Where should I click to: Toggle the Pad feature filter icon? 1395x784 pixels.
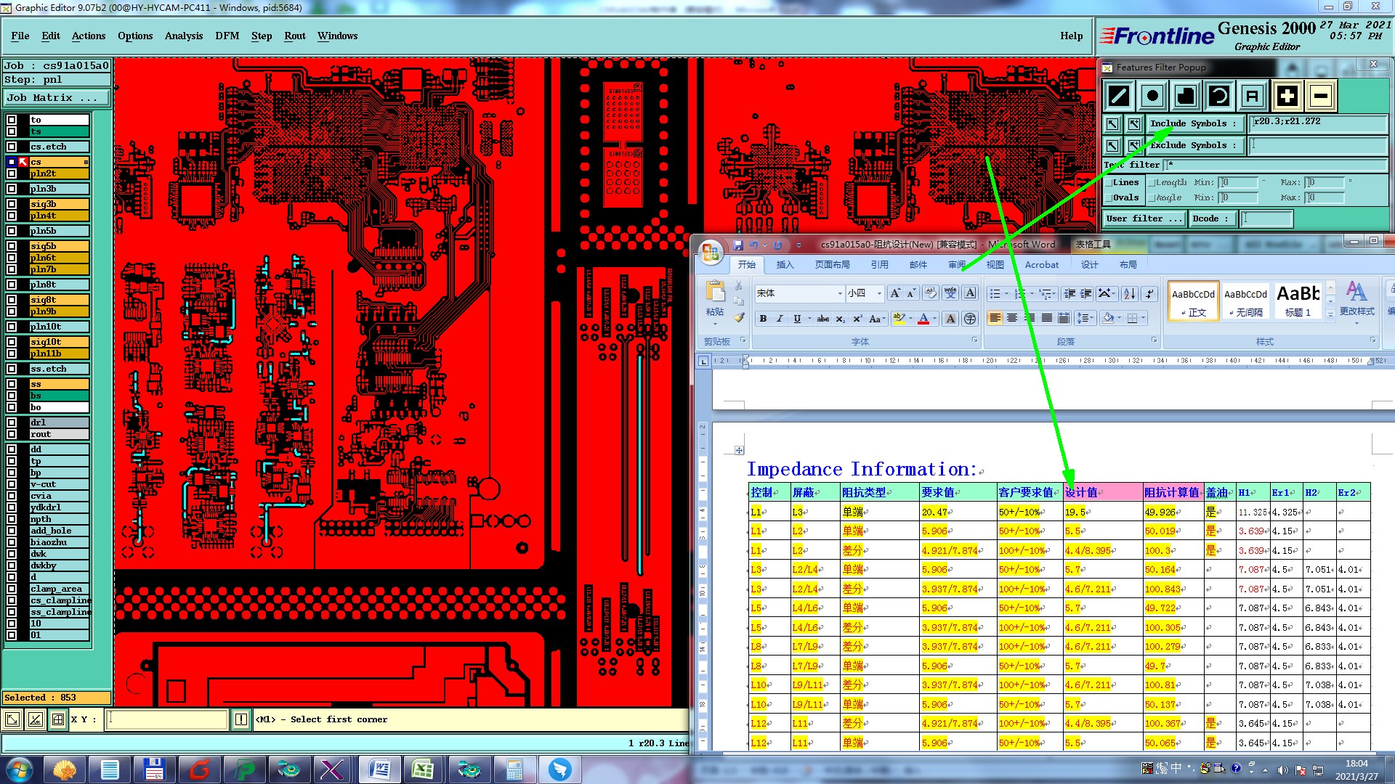[x=1152, y=96]
